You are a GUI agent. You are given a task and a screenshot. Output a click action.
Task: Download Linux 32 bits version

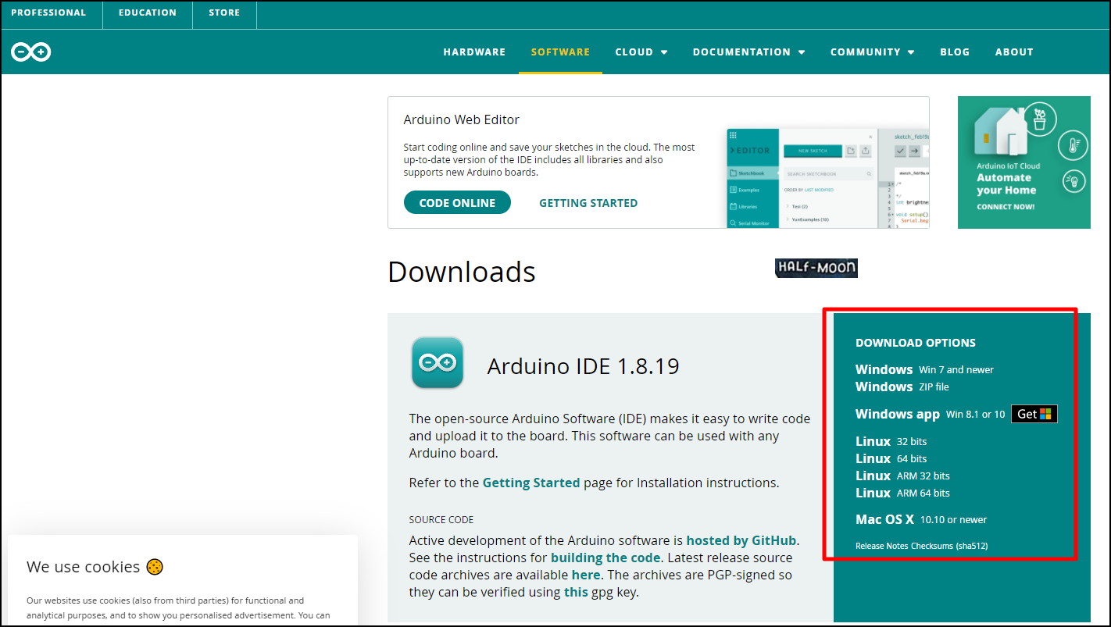(891, 441)
